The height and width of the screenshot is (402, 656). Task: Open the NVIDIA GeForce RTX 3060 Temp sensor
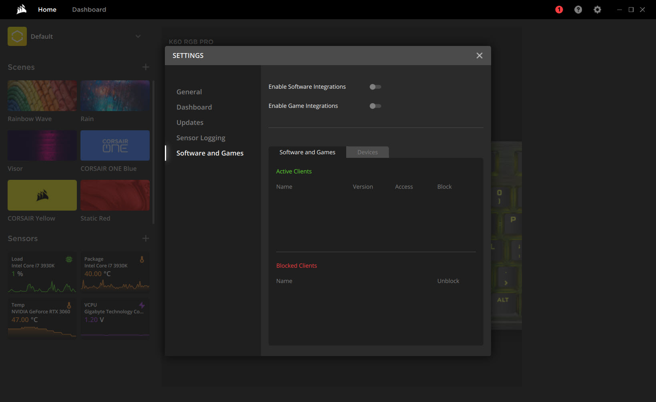point(42,318)
